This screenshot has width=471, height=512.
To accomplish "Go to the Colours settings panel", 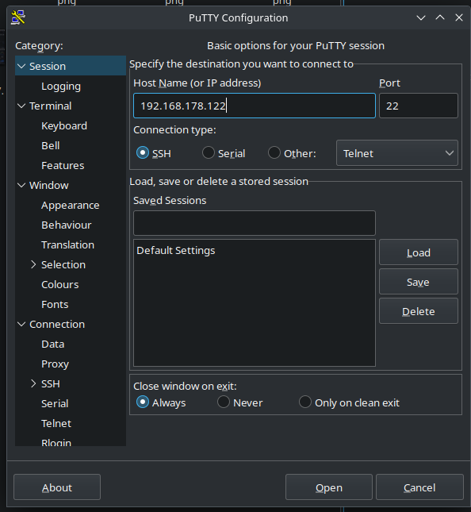I will (60, 284).
